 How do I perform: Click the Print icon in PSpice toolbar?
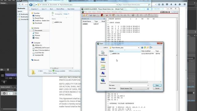pos(94,15)
